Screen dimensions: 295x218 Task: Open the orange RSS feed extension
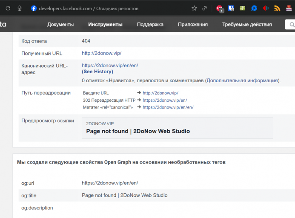[x=277, y=8]
